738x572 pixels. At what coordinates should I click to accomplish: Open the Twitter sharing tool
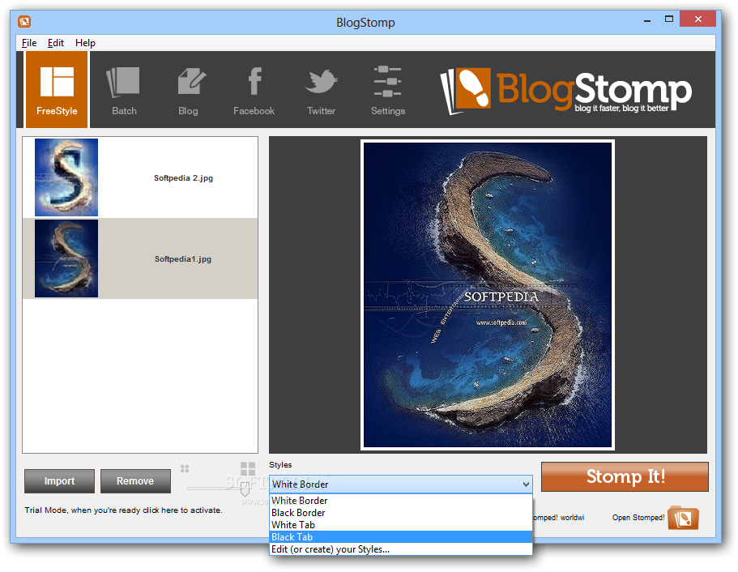point(322,91)
